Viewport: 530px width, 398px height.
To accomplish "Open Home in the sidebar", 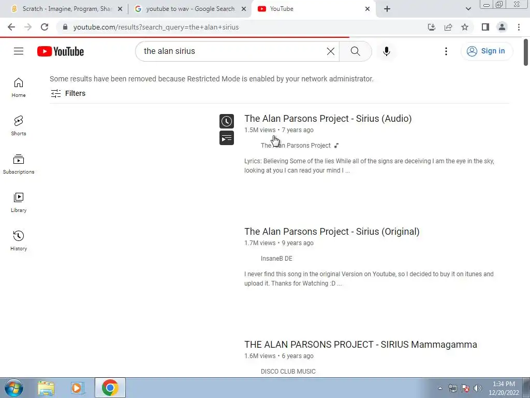I will [x=19, y=88].
